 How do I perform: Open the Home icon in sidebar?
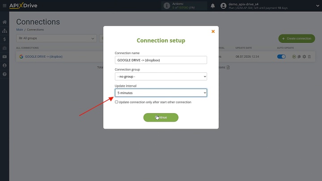[4, 22]
